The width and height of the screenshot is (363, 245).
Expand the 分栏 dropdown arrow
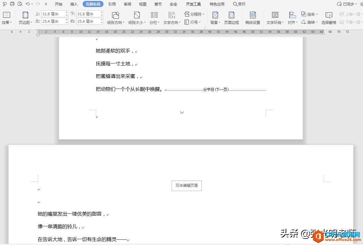coord(158,23)
